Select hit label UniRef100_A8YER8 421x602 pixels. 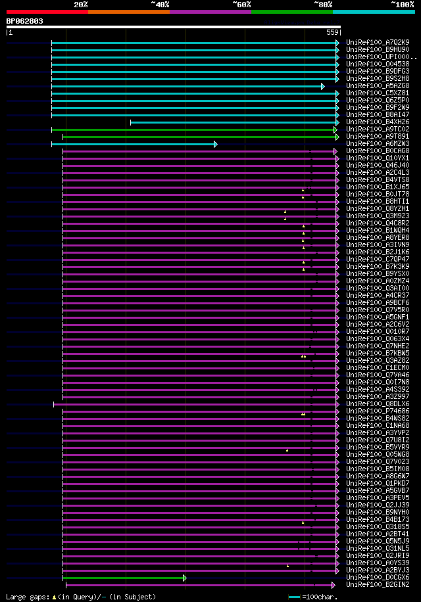click(x=378, y=238)
